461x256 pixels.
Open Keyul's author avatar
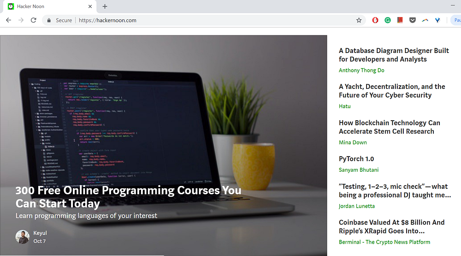23,237
